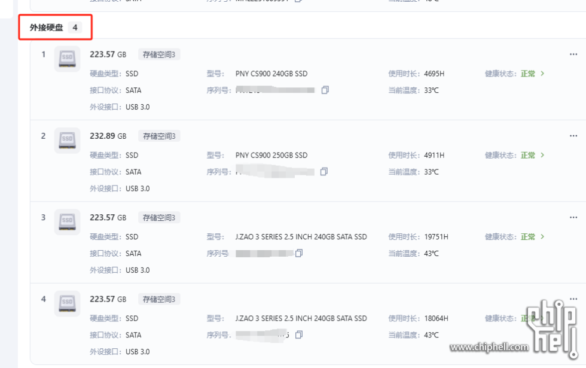Viewport: 586px width, 368px height.
Task: Expand health details chevron for disk 3
Action: [x=542, y=237]
